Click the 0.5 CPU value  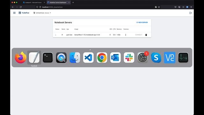[x=114, y=35]
